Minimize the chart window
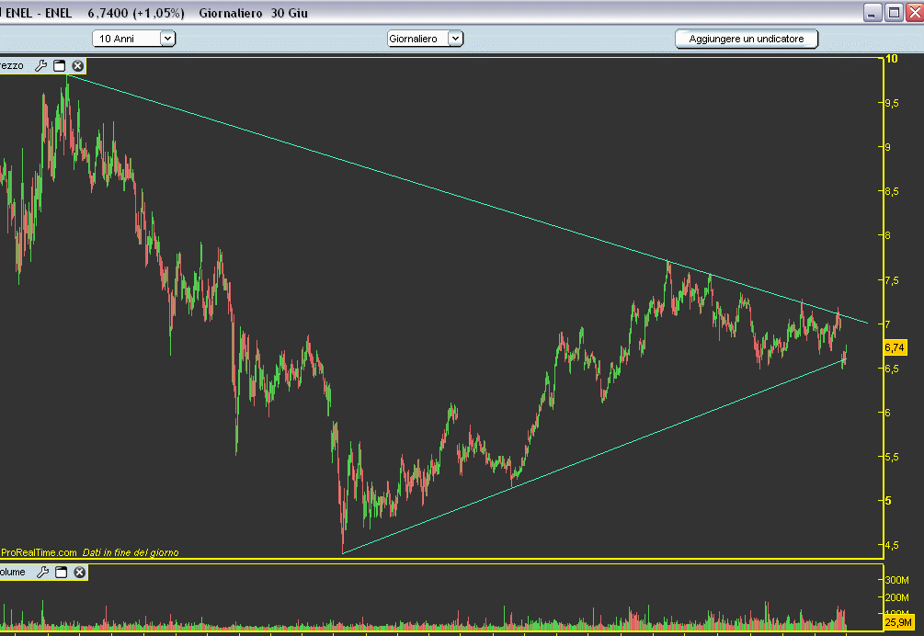Image resolution: width=924 pixels, height=636 pixels. tap(873, 12)
